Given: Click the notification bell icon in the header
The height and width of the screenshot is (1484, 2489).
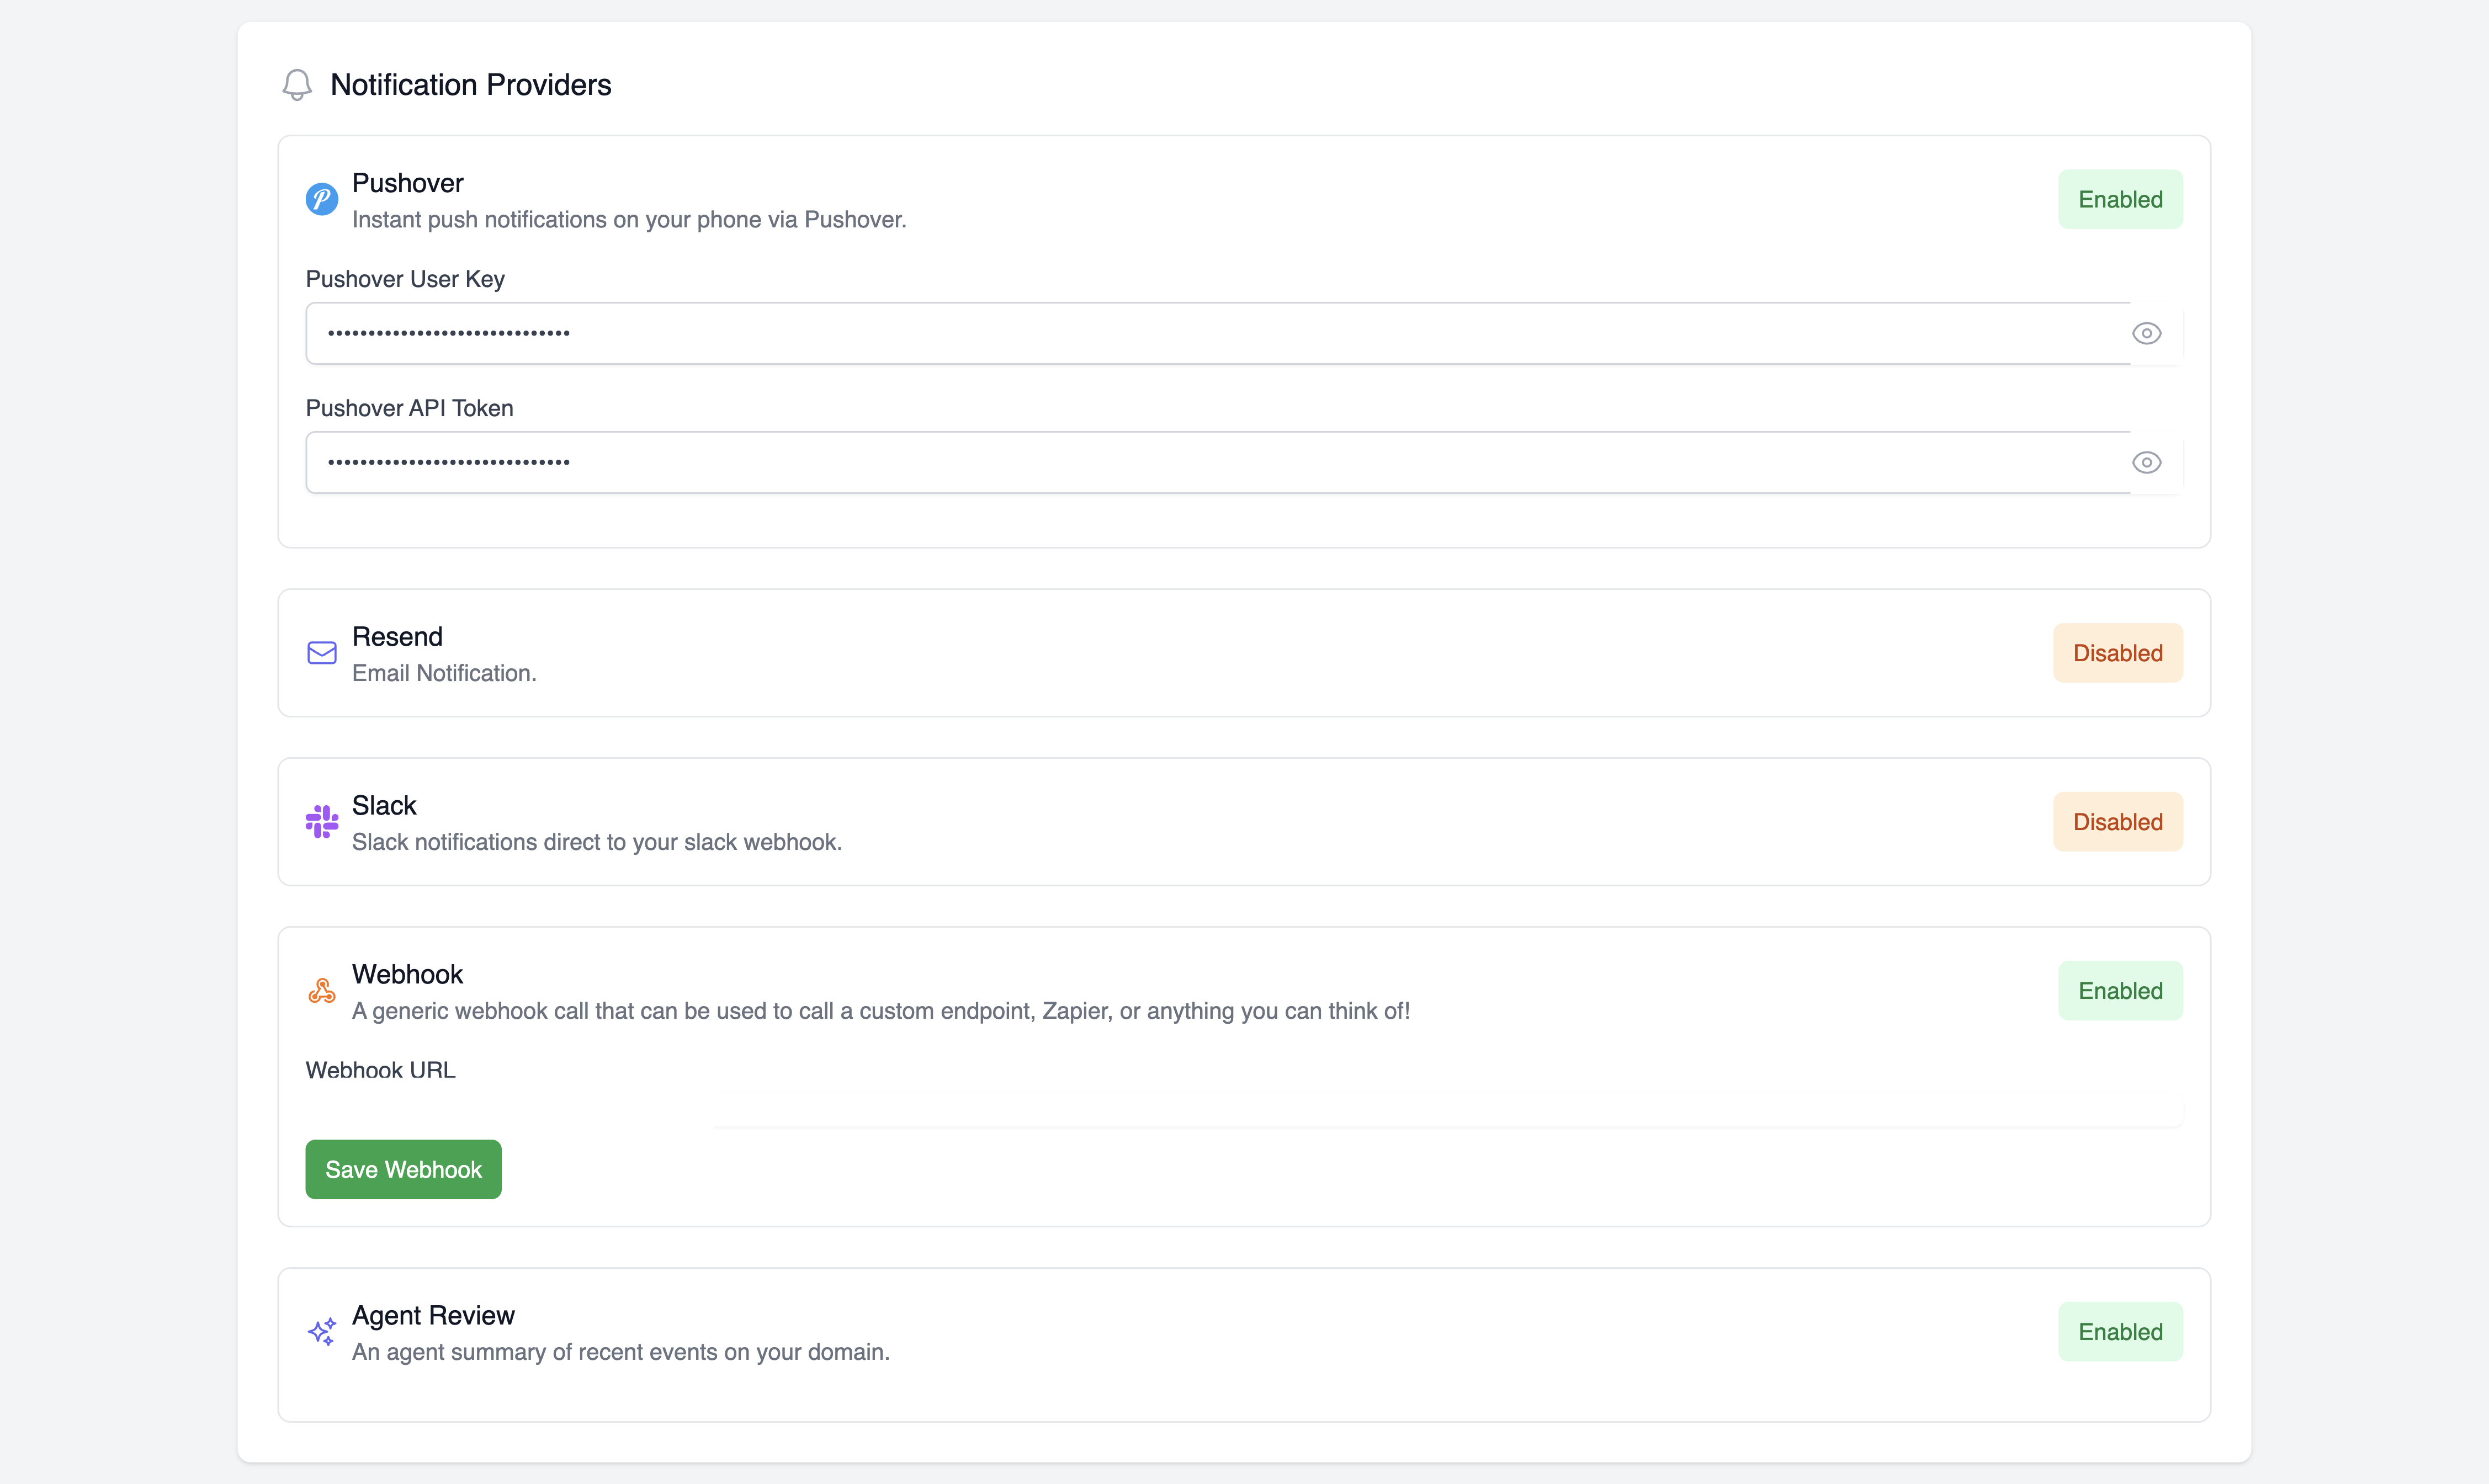Looking at the screenshot, I should (296, 84).
